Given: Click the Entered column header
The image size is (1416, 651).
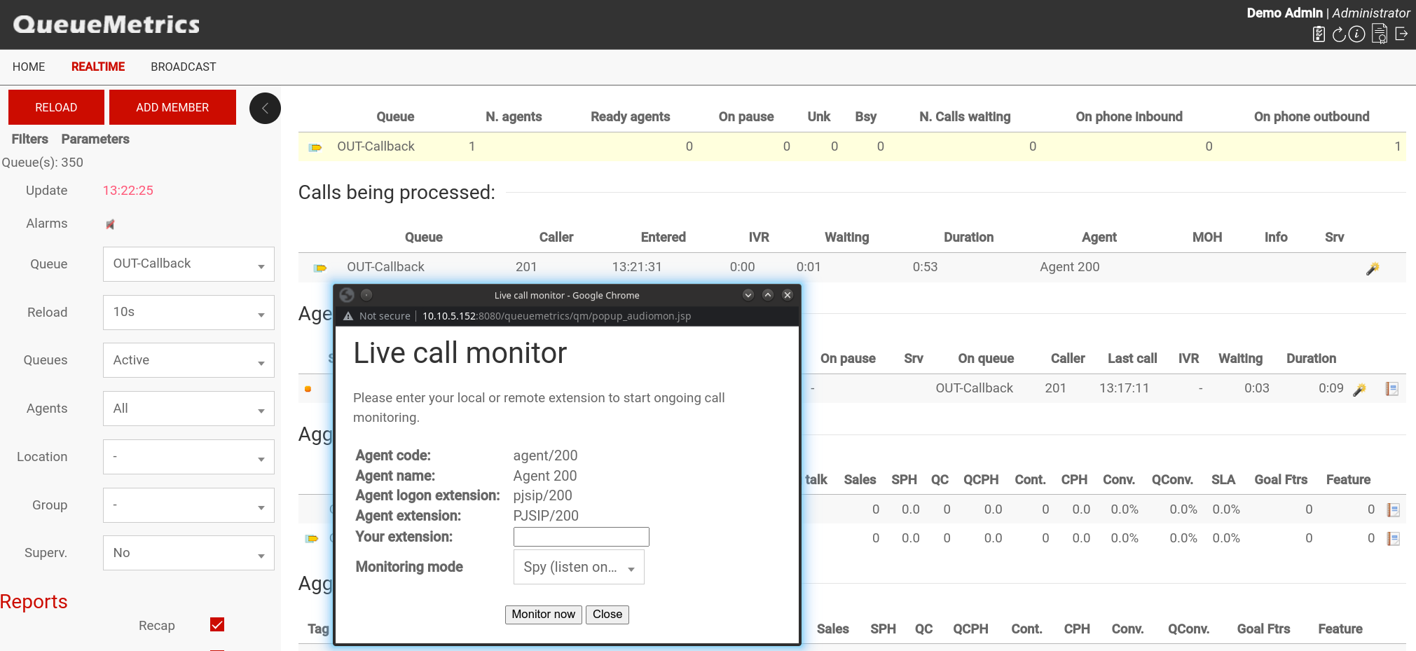Looking at the screenshot, I should tap(664, 237).
